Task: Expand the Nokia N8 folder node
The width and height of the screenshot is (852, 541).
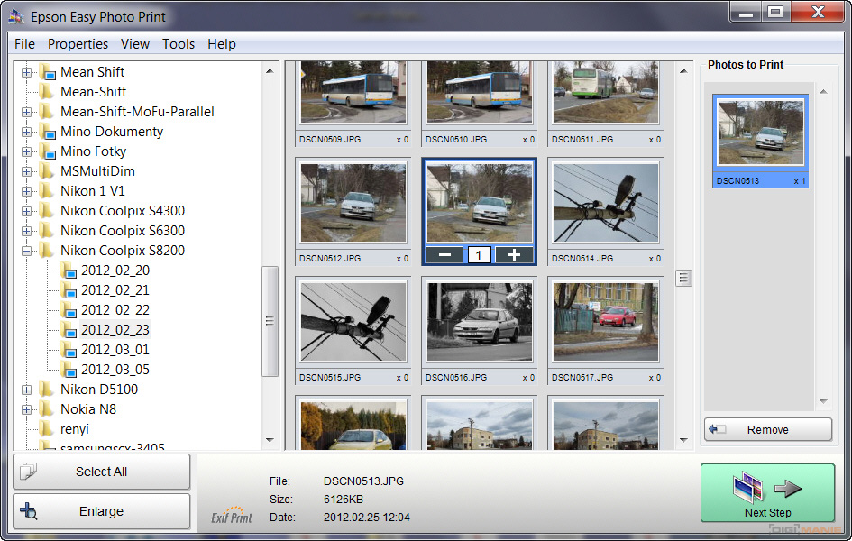Action: pos(26,409)
